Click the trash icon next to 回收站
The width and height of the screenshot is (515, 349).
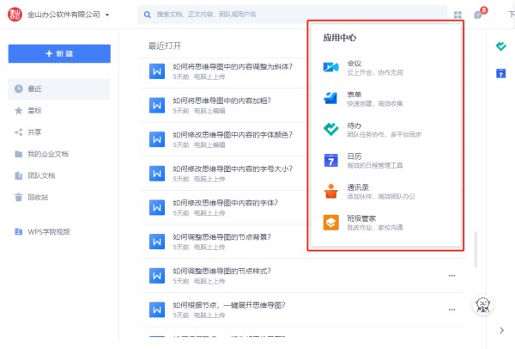pyautogui.click(x=19, y=198)
